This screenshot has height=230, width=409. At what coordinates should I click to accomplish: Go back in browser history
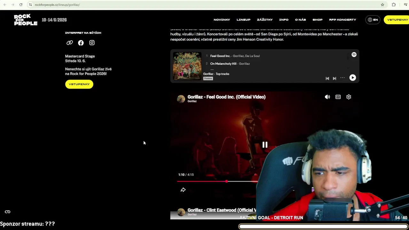pos(5,5)
